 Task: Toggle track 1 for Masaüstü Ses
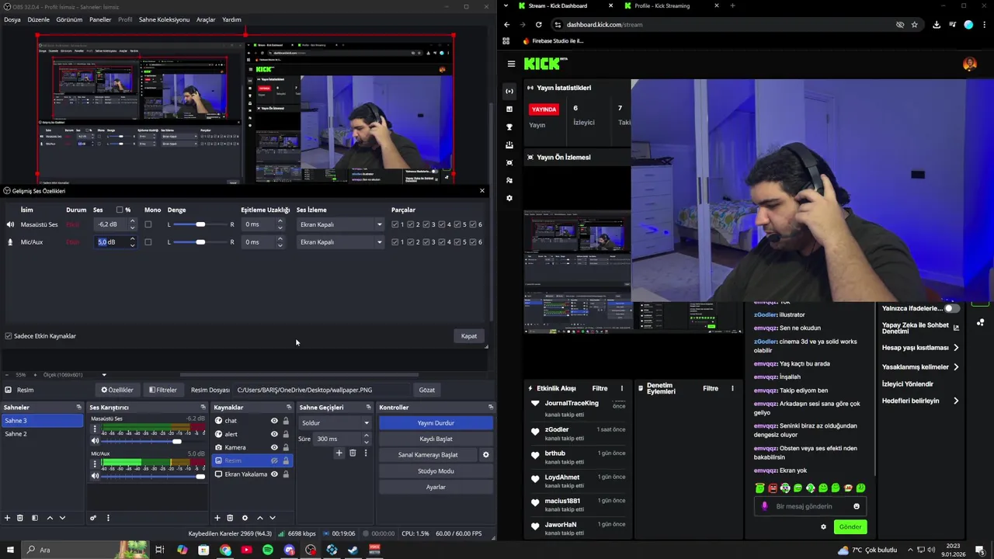(x=395, y=224)
